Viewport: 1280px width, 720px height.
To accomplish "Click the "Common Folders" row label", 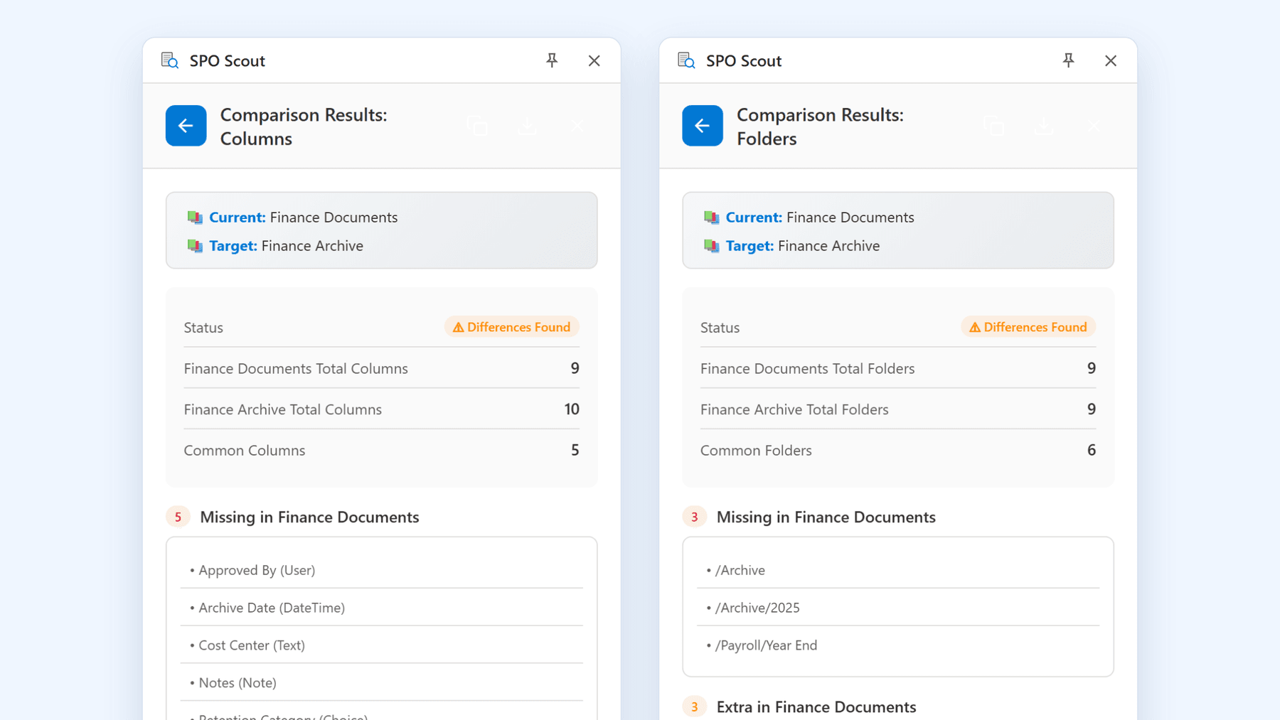I will click(756, 451).
